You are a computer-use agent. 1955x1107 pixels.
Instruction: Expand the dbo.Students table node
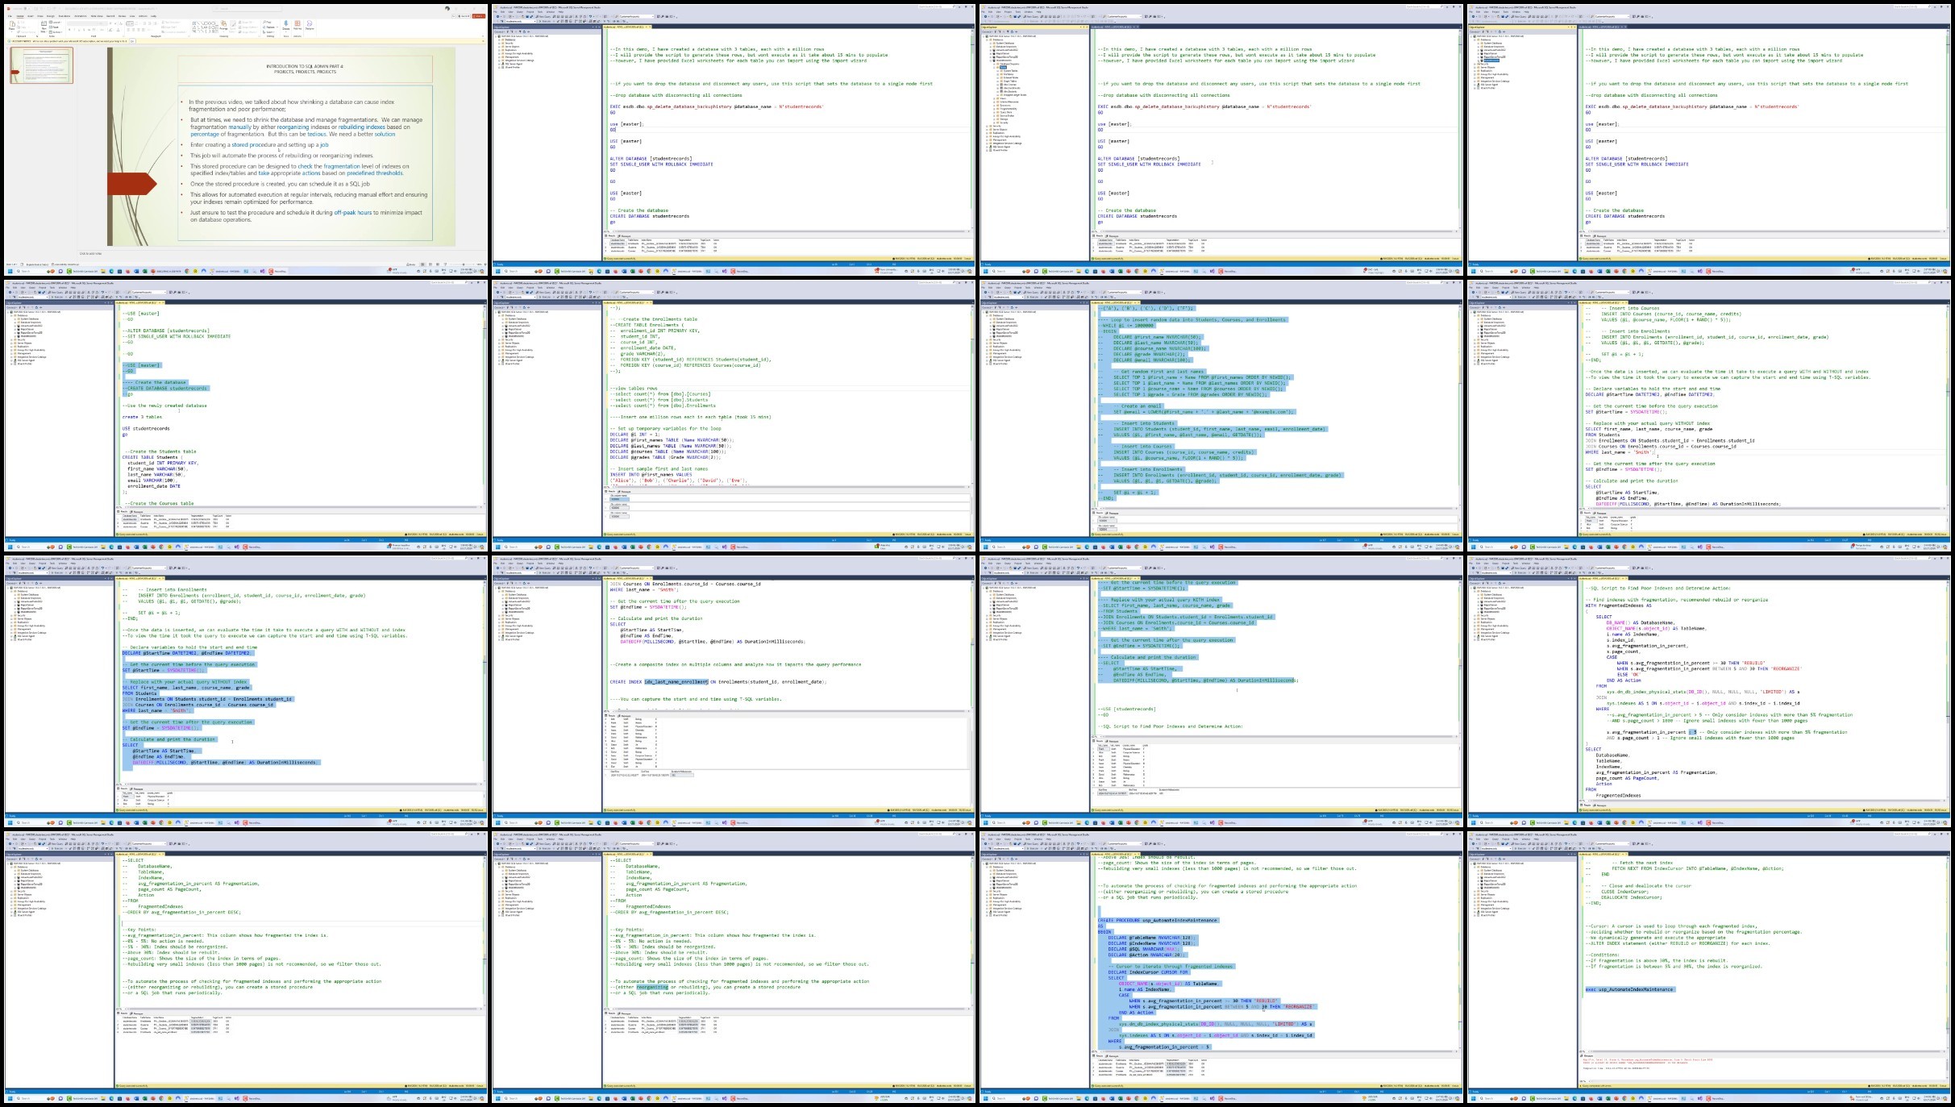tap(998, 91)
